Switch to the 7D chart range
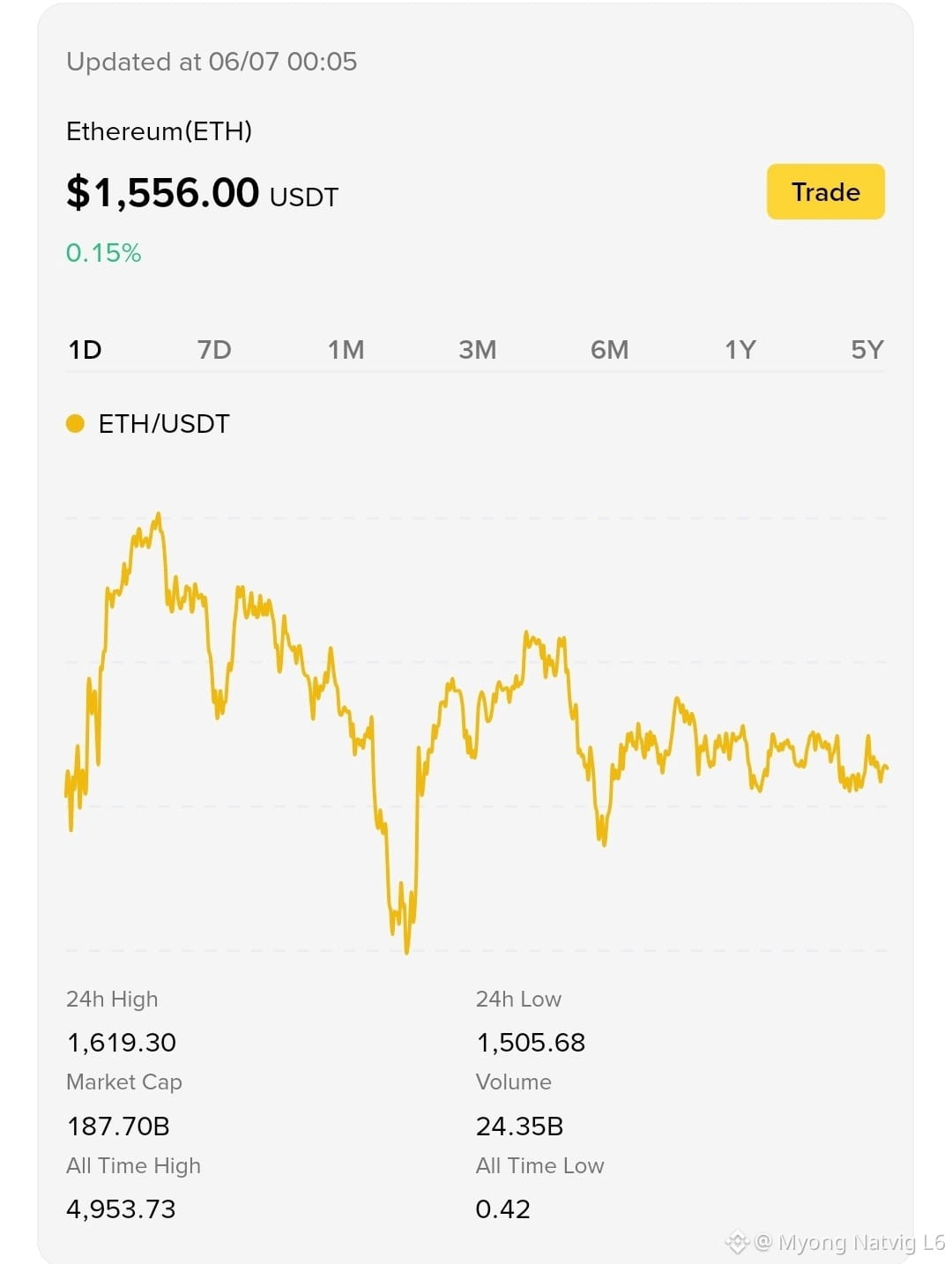The height and width of the screenshot is (1264, 952). coord(214,350)
